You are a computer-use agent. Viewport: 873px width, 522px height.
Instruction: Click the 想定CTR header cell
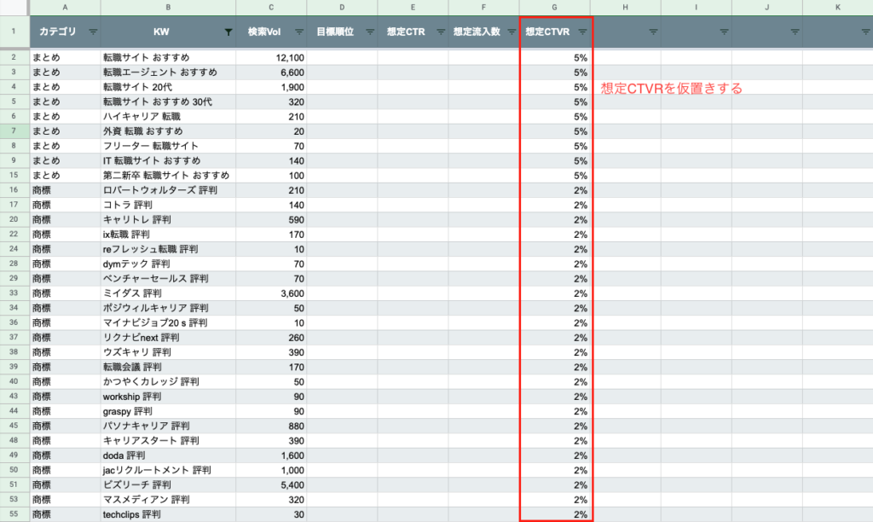[413, 32]
